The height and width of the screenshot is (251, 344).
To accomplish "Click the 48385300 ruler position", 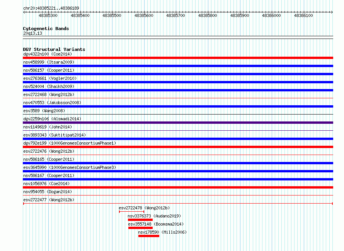I will point(48,15).
